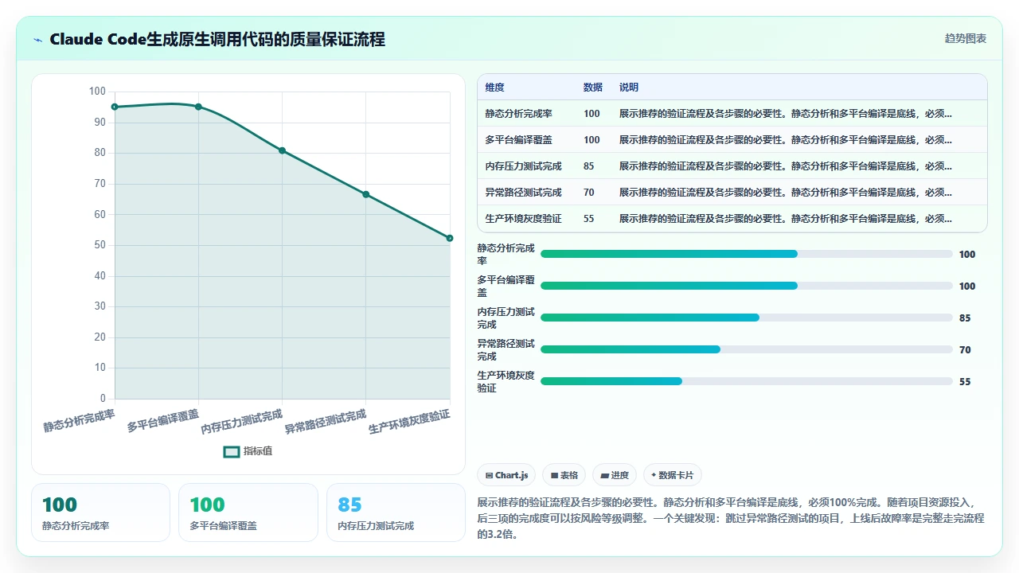1019x573 pixels.
Task: Click the 说明 column header
Action: pos(629,88)
